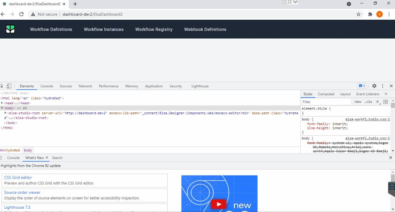The width and height of the screenshot is (395, 212).
Task: Open the Layout sidebar tab
Action: [x=345, y=94]
